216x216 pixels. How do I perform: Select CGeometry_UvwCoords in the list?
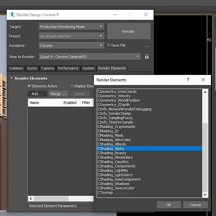[150, 91]
